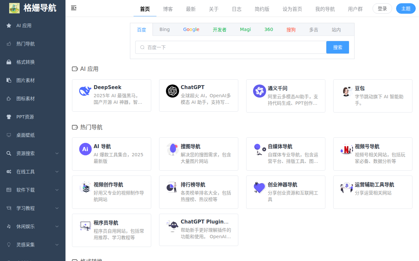Viewport: 419px width, 261px height.
Task: Expand the 灵感采集 sidebar chevron
Action: coord(57,245)
